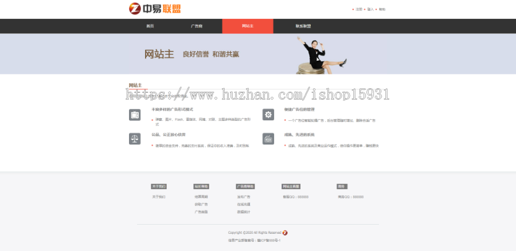Open the 关于我们 footer link

159,197
